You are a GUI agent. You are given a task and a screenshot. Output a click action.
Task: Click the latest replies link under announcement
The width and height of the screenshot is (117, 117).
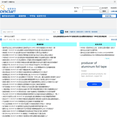pos(114,40)
